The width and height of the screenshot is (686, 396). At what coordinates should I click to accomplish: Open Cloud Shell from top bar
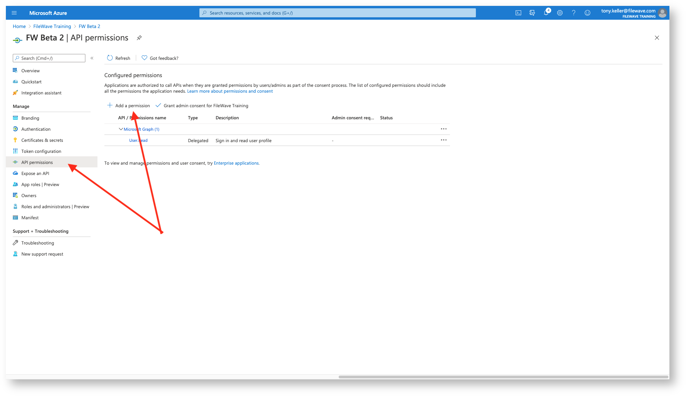pyautogui.click(x=518, y=13)
